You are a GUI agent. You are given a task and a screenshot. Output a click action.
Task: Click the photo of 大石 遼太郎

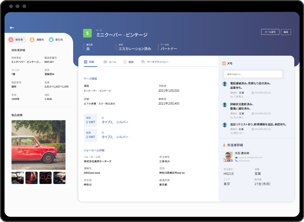[x=228, y=157]
